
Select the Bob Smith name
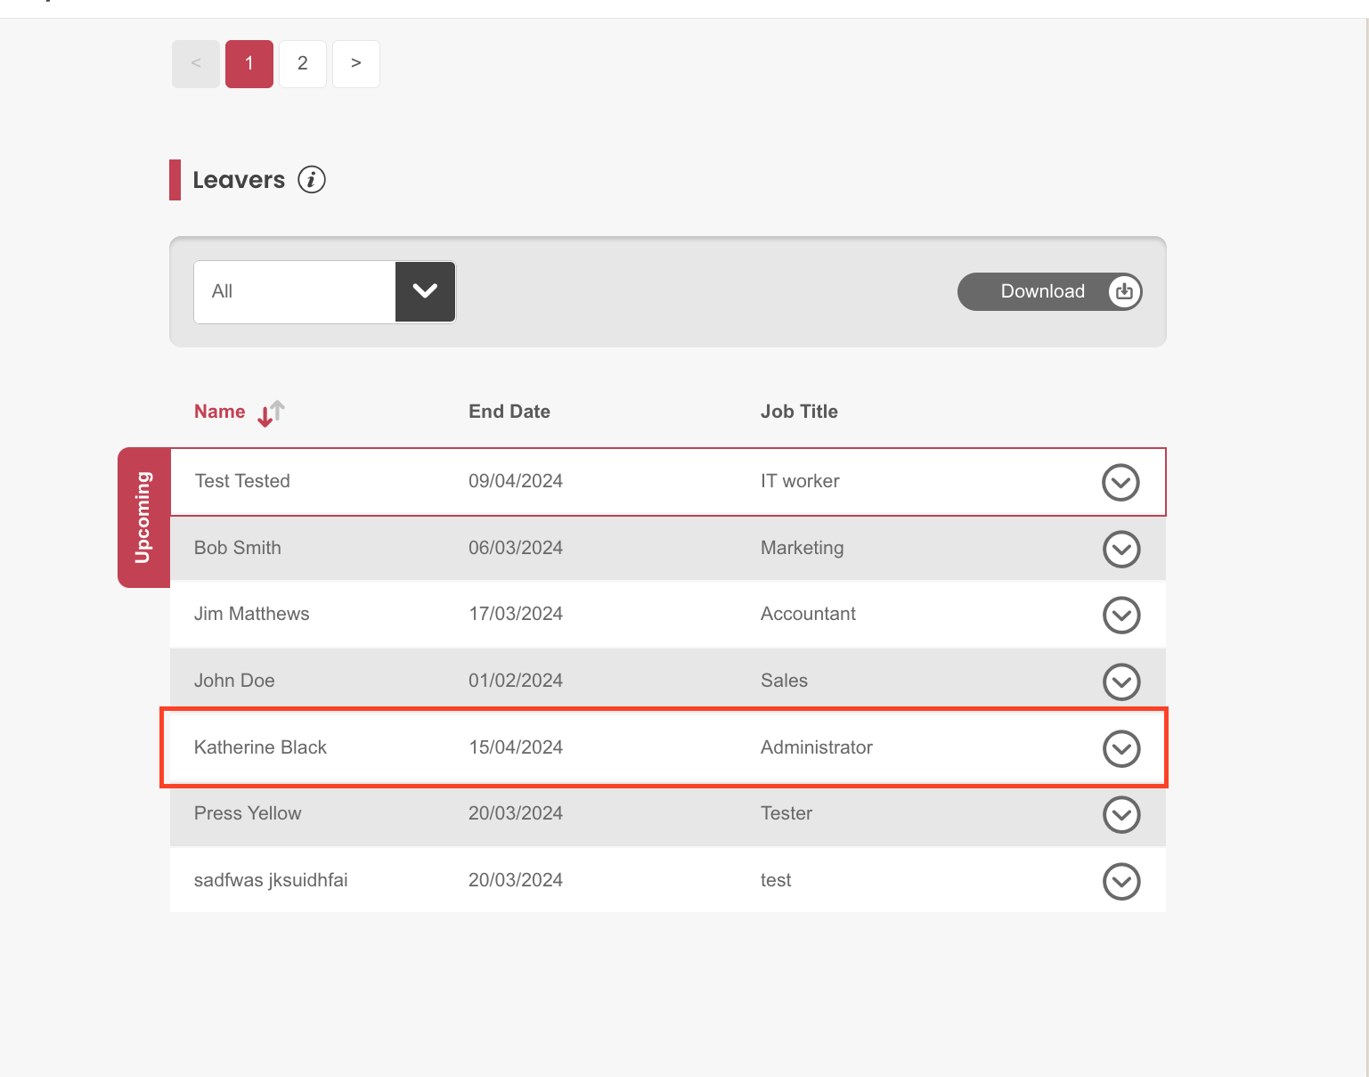click(x=238, y=548)
